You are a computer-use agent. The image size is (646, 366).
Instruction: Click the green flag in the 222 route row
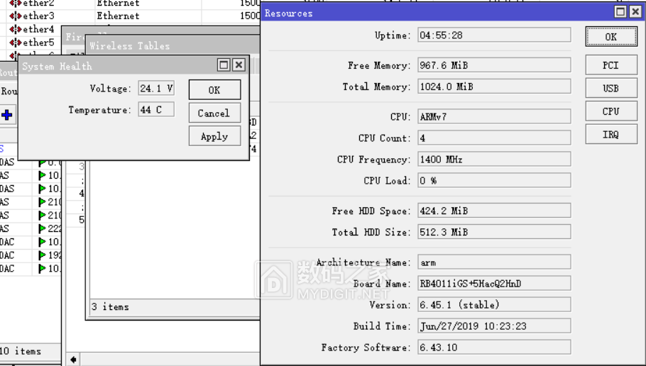42,228
